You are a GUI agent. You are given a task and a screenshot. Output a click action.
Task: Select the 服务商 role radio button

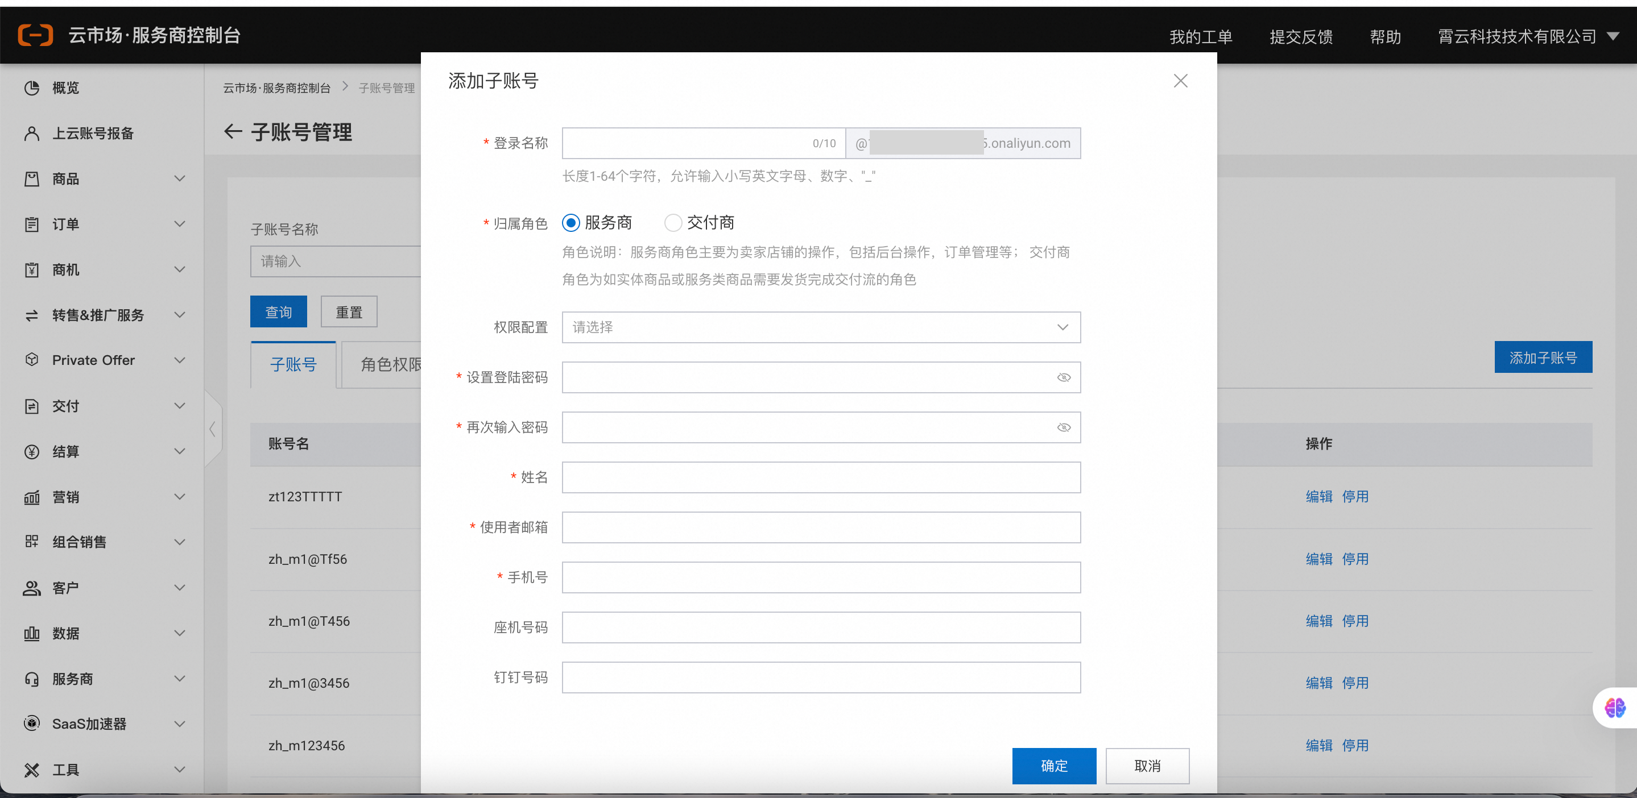click(x=571, y=223)
